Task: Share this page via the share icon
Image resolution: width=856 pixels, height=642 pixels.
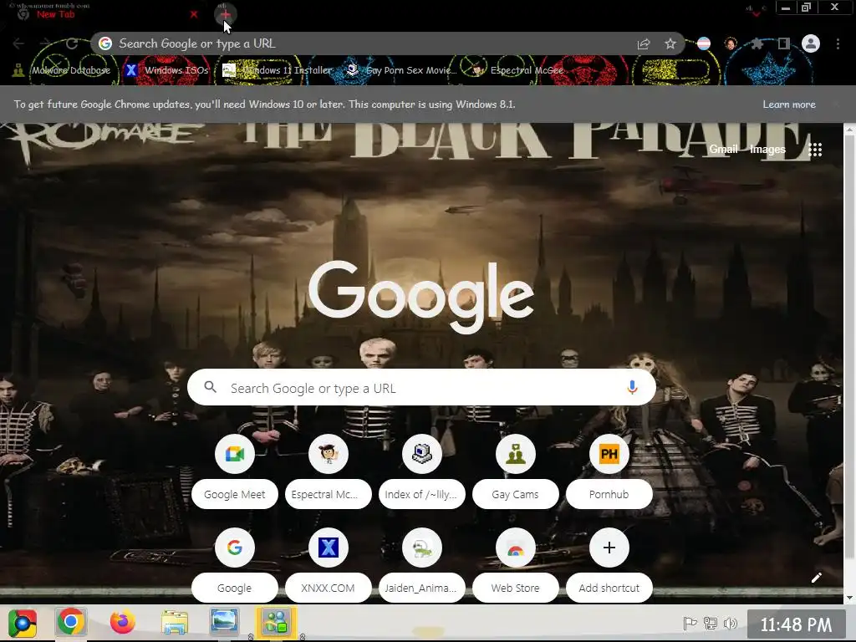Action: coord(644,43)
